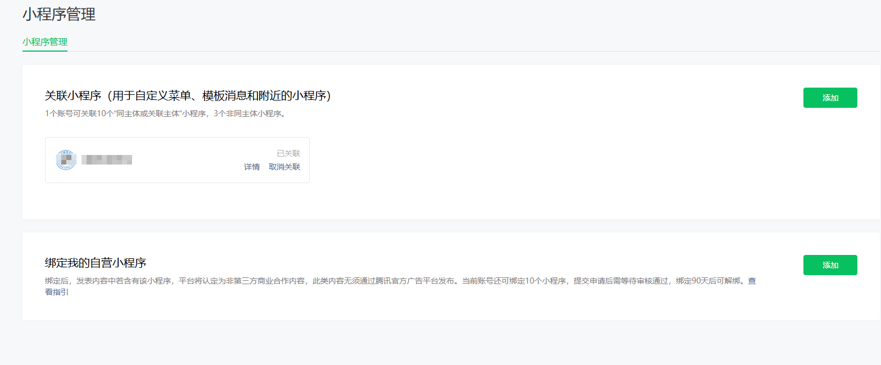Click the large 小程序管理 page title
Viewport: 881px width, 365px height.
coord(59,15)
